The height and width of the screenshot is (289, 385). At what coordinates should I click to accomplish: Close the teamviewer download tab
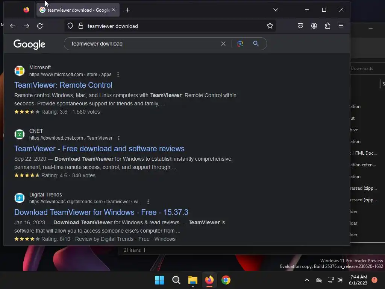point(114,10)
